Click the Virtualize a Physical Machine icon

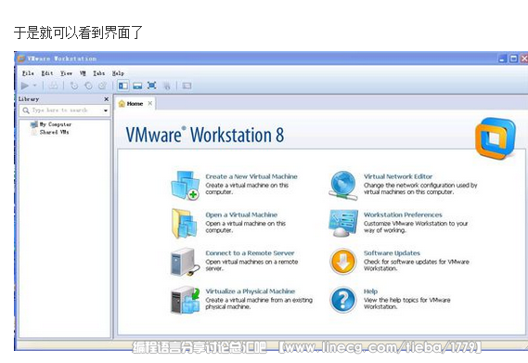click(186, 300)
